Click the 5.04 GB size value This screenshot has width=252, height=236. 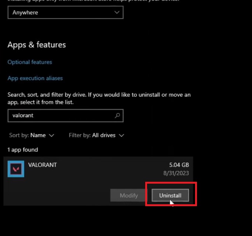pyautogui.click(x=179, y=165)
